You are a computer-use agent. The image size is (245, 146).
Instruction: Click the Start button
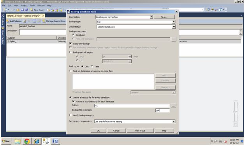(6, 141)
